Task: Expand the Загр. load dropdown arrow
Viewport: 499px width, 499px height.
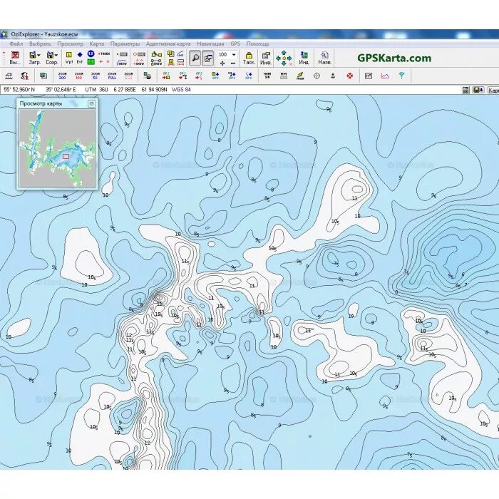Action: pos(38,55)
